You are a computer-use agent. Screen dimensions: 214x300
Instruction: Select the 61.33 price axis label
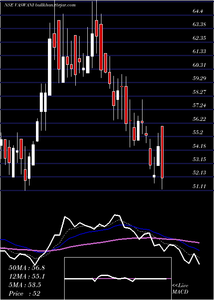199,51
